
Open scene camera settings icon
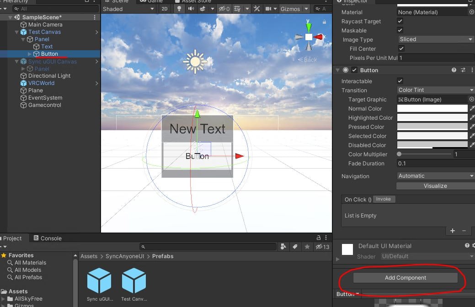[269, 9]
